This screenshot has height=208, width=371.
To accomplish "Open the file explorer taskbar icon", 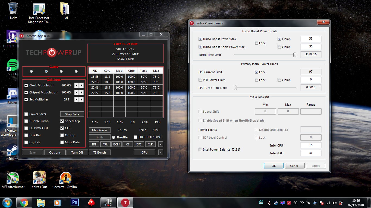I will pos(41,202).
